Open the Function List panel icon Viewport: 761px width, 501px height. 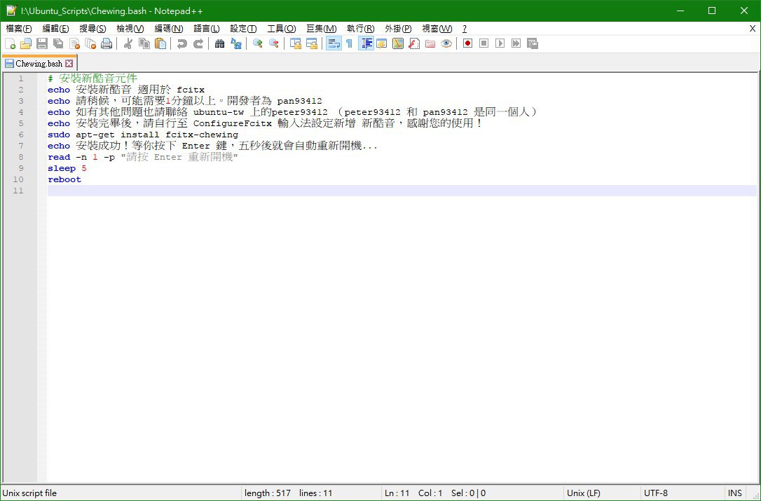click(414, 43)
